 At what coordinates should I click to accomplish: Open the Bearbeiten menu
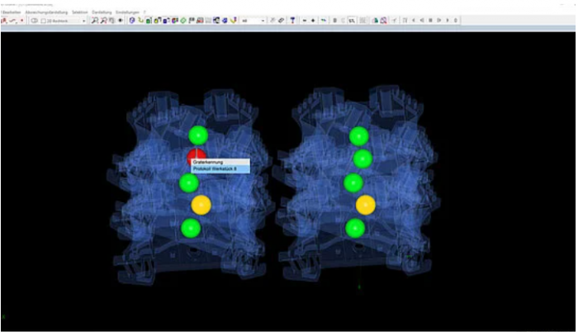[10, 12]
